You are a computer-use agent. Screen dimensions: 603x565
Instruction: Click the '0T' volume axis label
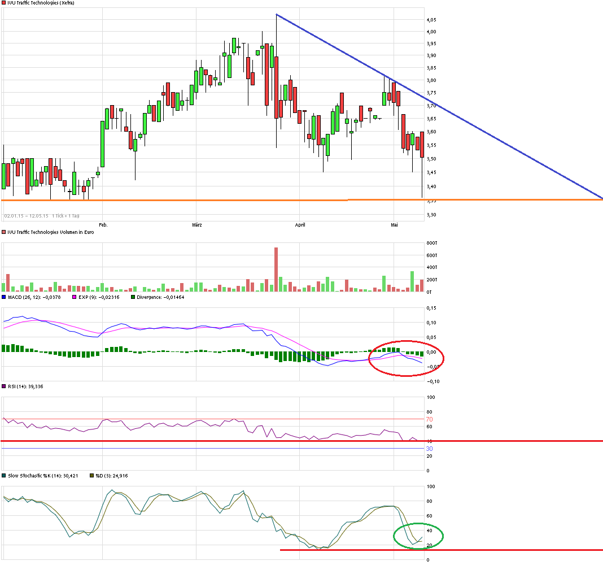[429, 292]
